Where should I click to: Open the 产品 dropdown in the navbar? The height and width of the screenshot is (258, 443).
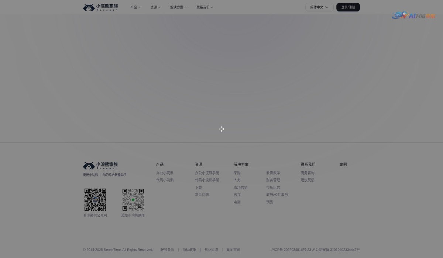pos(135,7)
